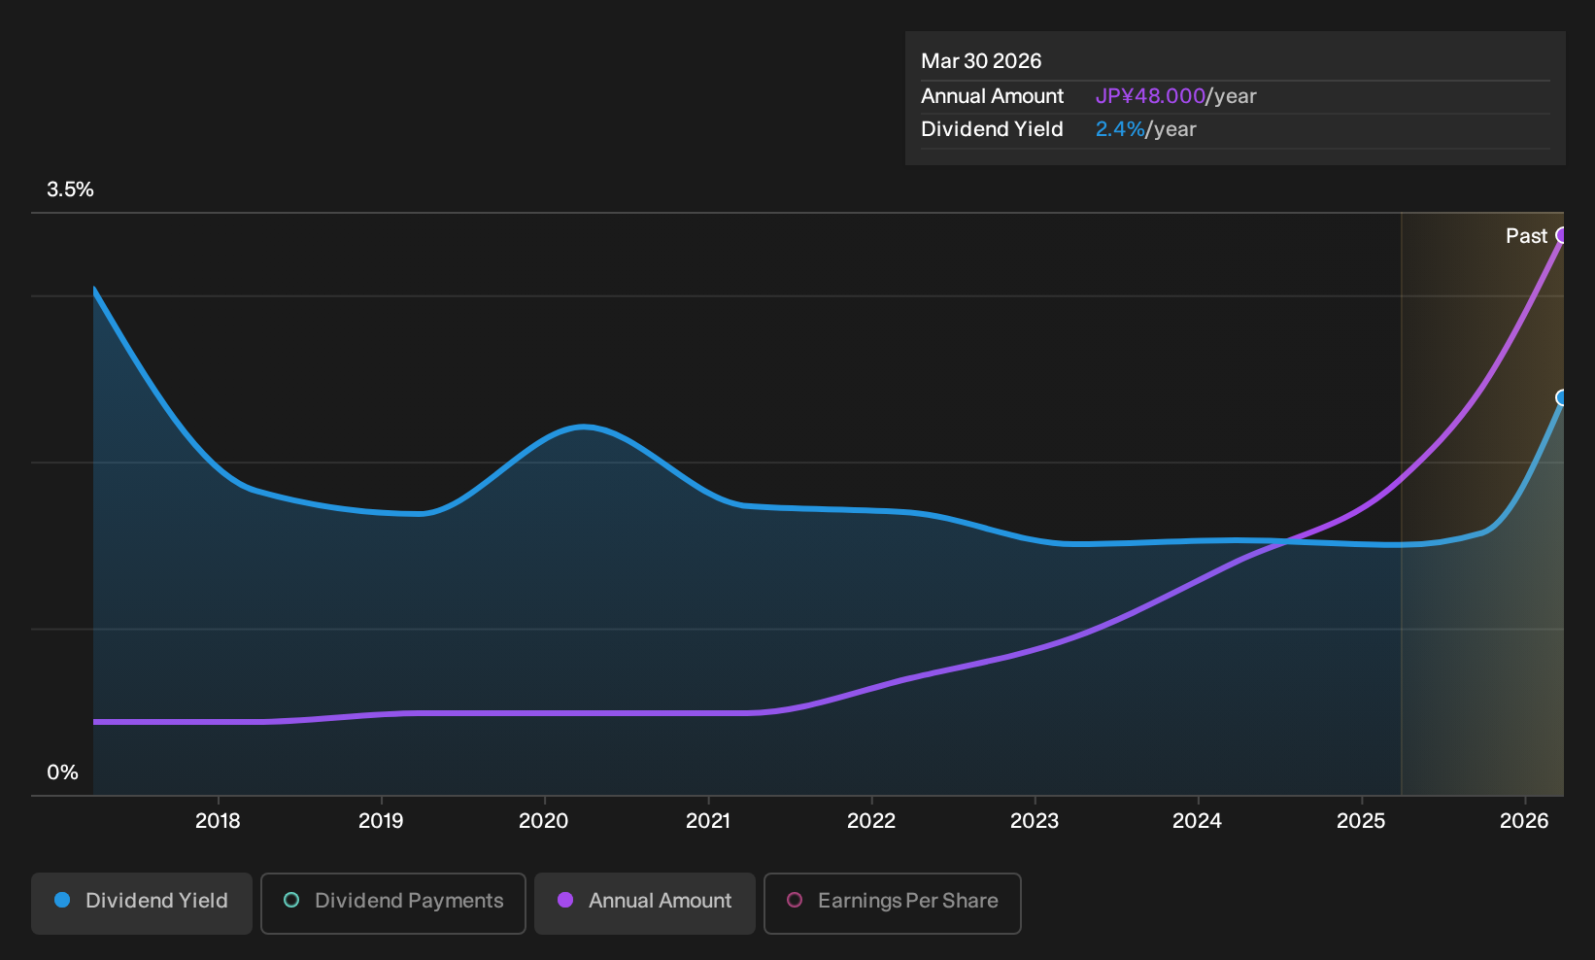Click the Mar 30 2026 tooltip date
1595x960 pixels.
point(981,61)
